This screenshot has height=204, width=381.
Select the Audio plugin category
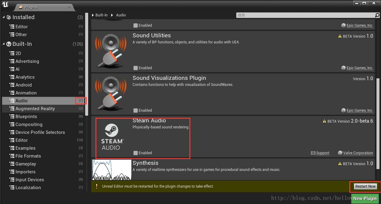tap(43, 101)
